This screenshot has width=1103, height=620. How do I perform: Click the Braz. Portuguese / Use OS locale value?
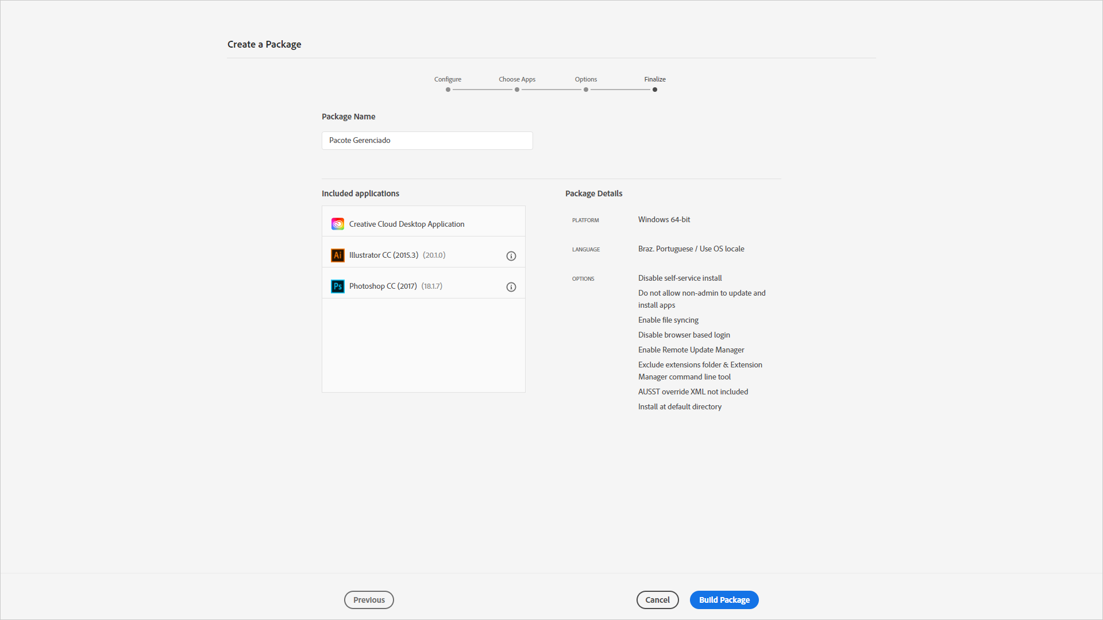point(691,249)
